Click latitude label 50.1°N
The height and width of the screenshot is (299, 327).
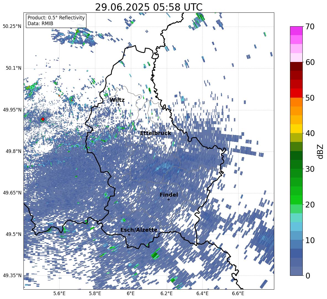[13, 68]
